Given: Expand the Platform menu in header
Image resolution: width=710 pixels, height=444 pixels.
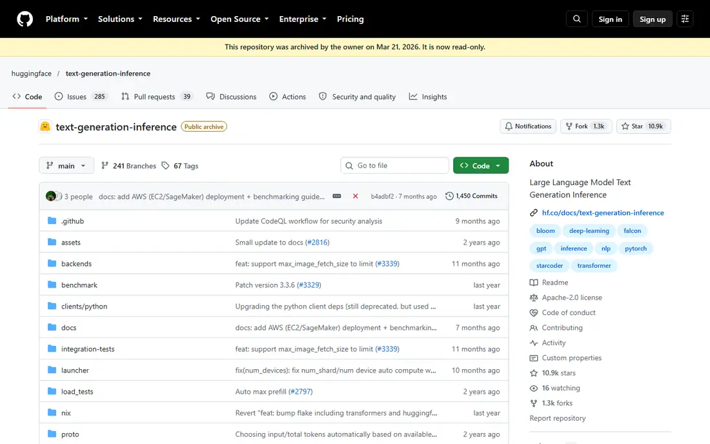Looking at the screenshot, I should pyautogui.click(x=66, y=19).
